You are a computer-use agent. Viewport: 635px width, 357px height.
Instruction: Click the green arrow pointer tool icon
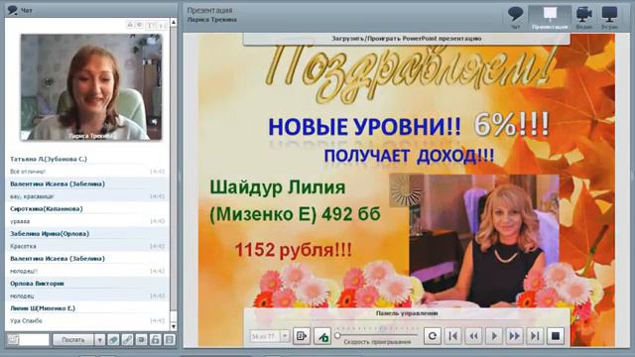pyautogui.click(x=322, y=336)
